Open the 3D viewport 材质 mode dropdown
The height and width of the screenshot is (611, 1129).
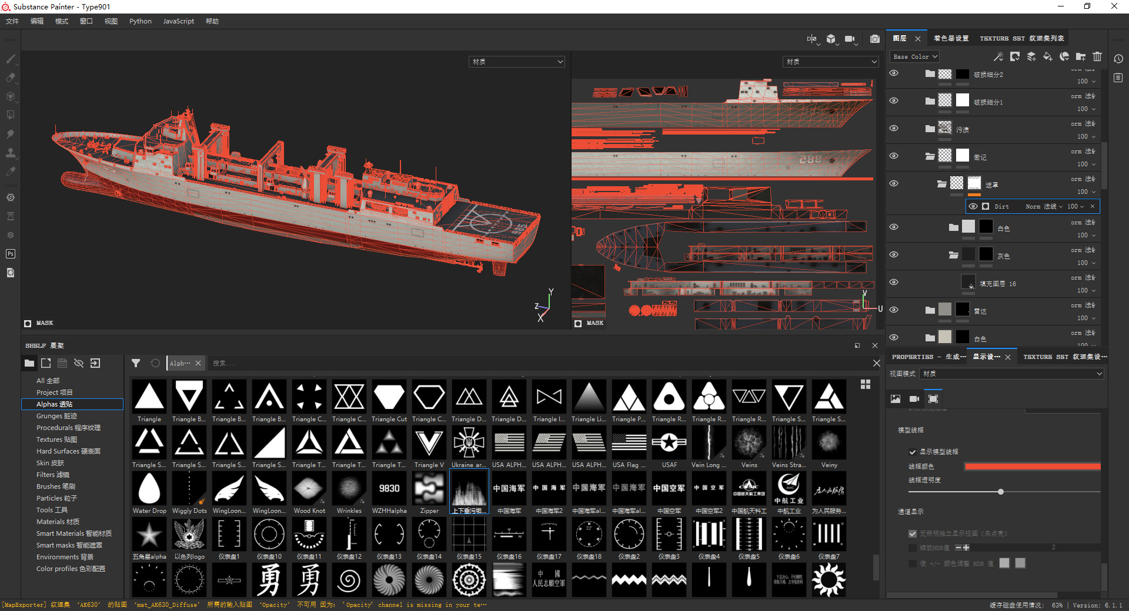pos(517,62)
